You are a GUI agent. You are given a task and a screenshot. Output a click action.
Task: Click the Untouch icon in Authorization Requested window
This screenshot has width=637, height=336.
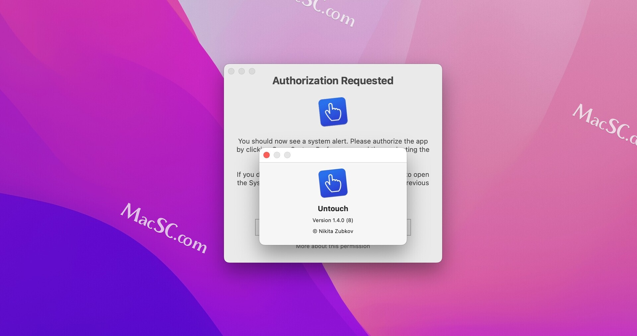(333, 112)
